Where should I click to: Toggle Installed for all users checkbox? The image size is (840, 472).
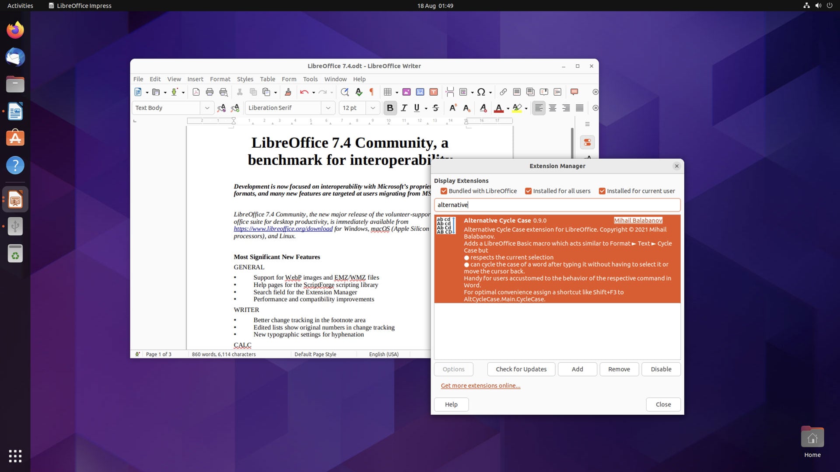(528, 191)
